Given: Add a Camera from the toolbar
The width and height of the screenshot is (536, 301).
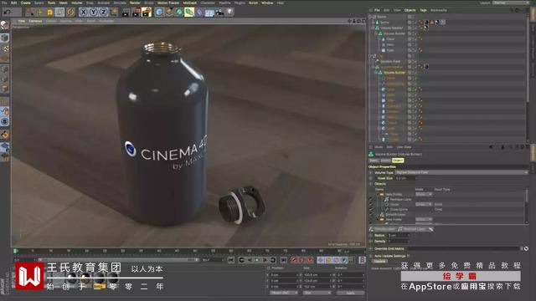Looking at the screenshot, I should point(219,13).
